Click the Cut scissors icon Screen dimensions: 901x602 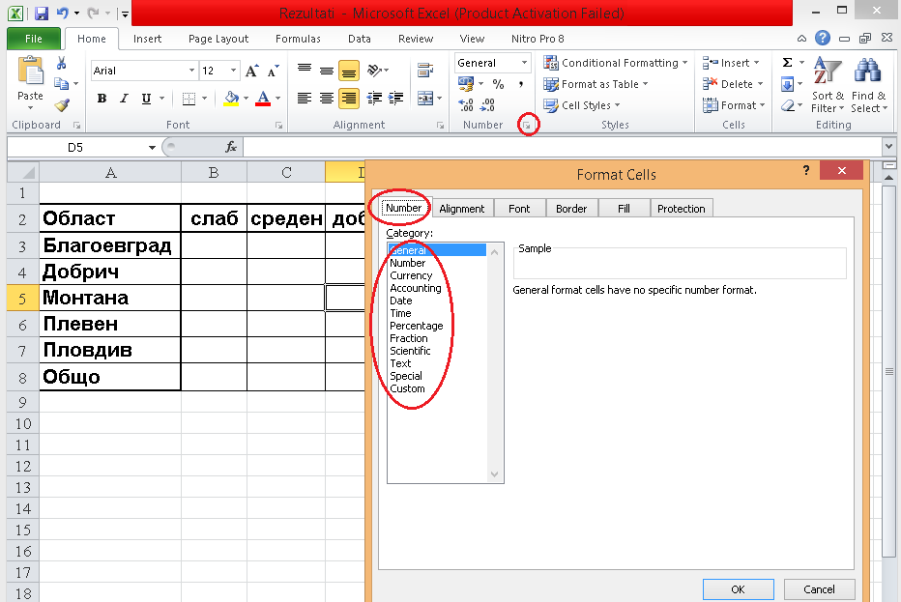(62, 64)
